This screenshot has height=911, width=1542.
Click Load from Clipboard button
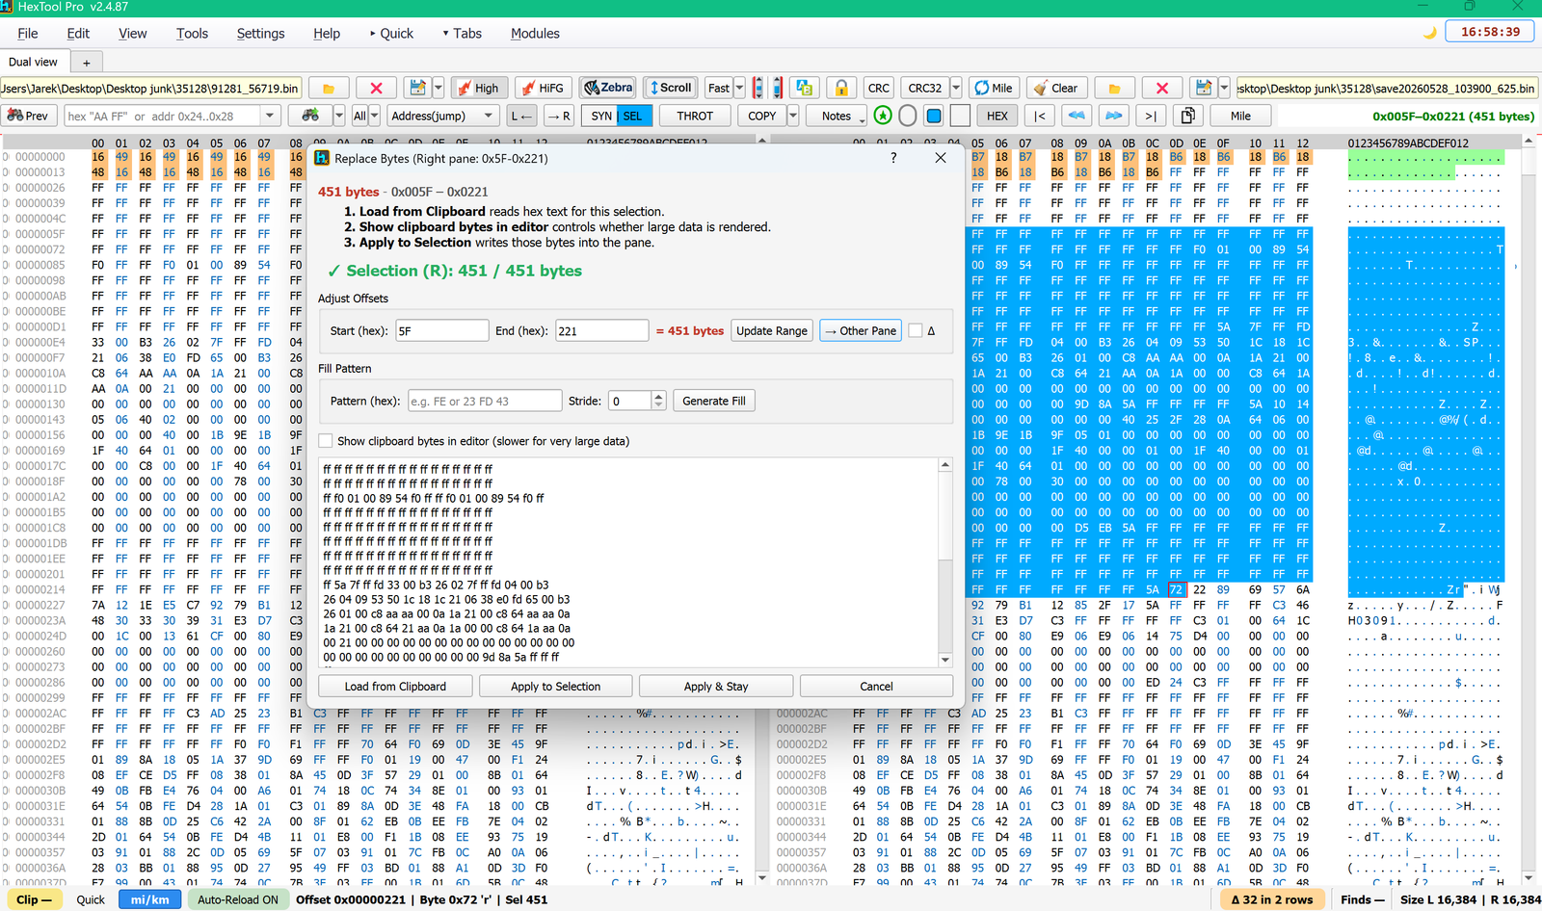pyautogui.click(x=395, y=687)
